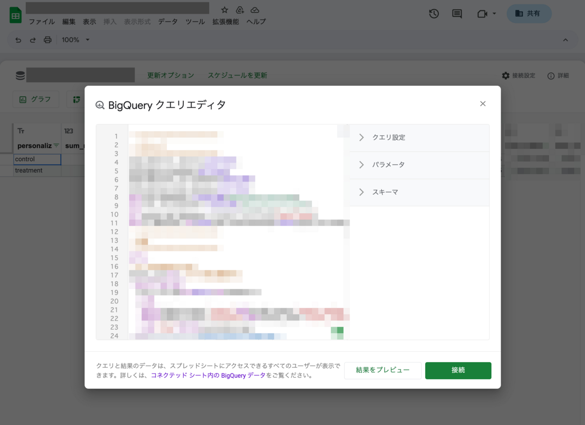This screenshot has width=585, height=425.
Task: Click the グラフ chart button
Action: tap(36, 99)
